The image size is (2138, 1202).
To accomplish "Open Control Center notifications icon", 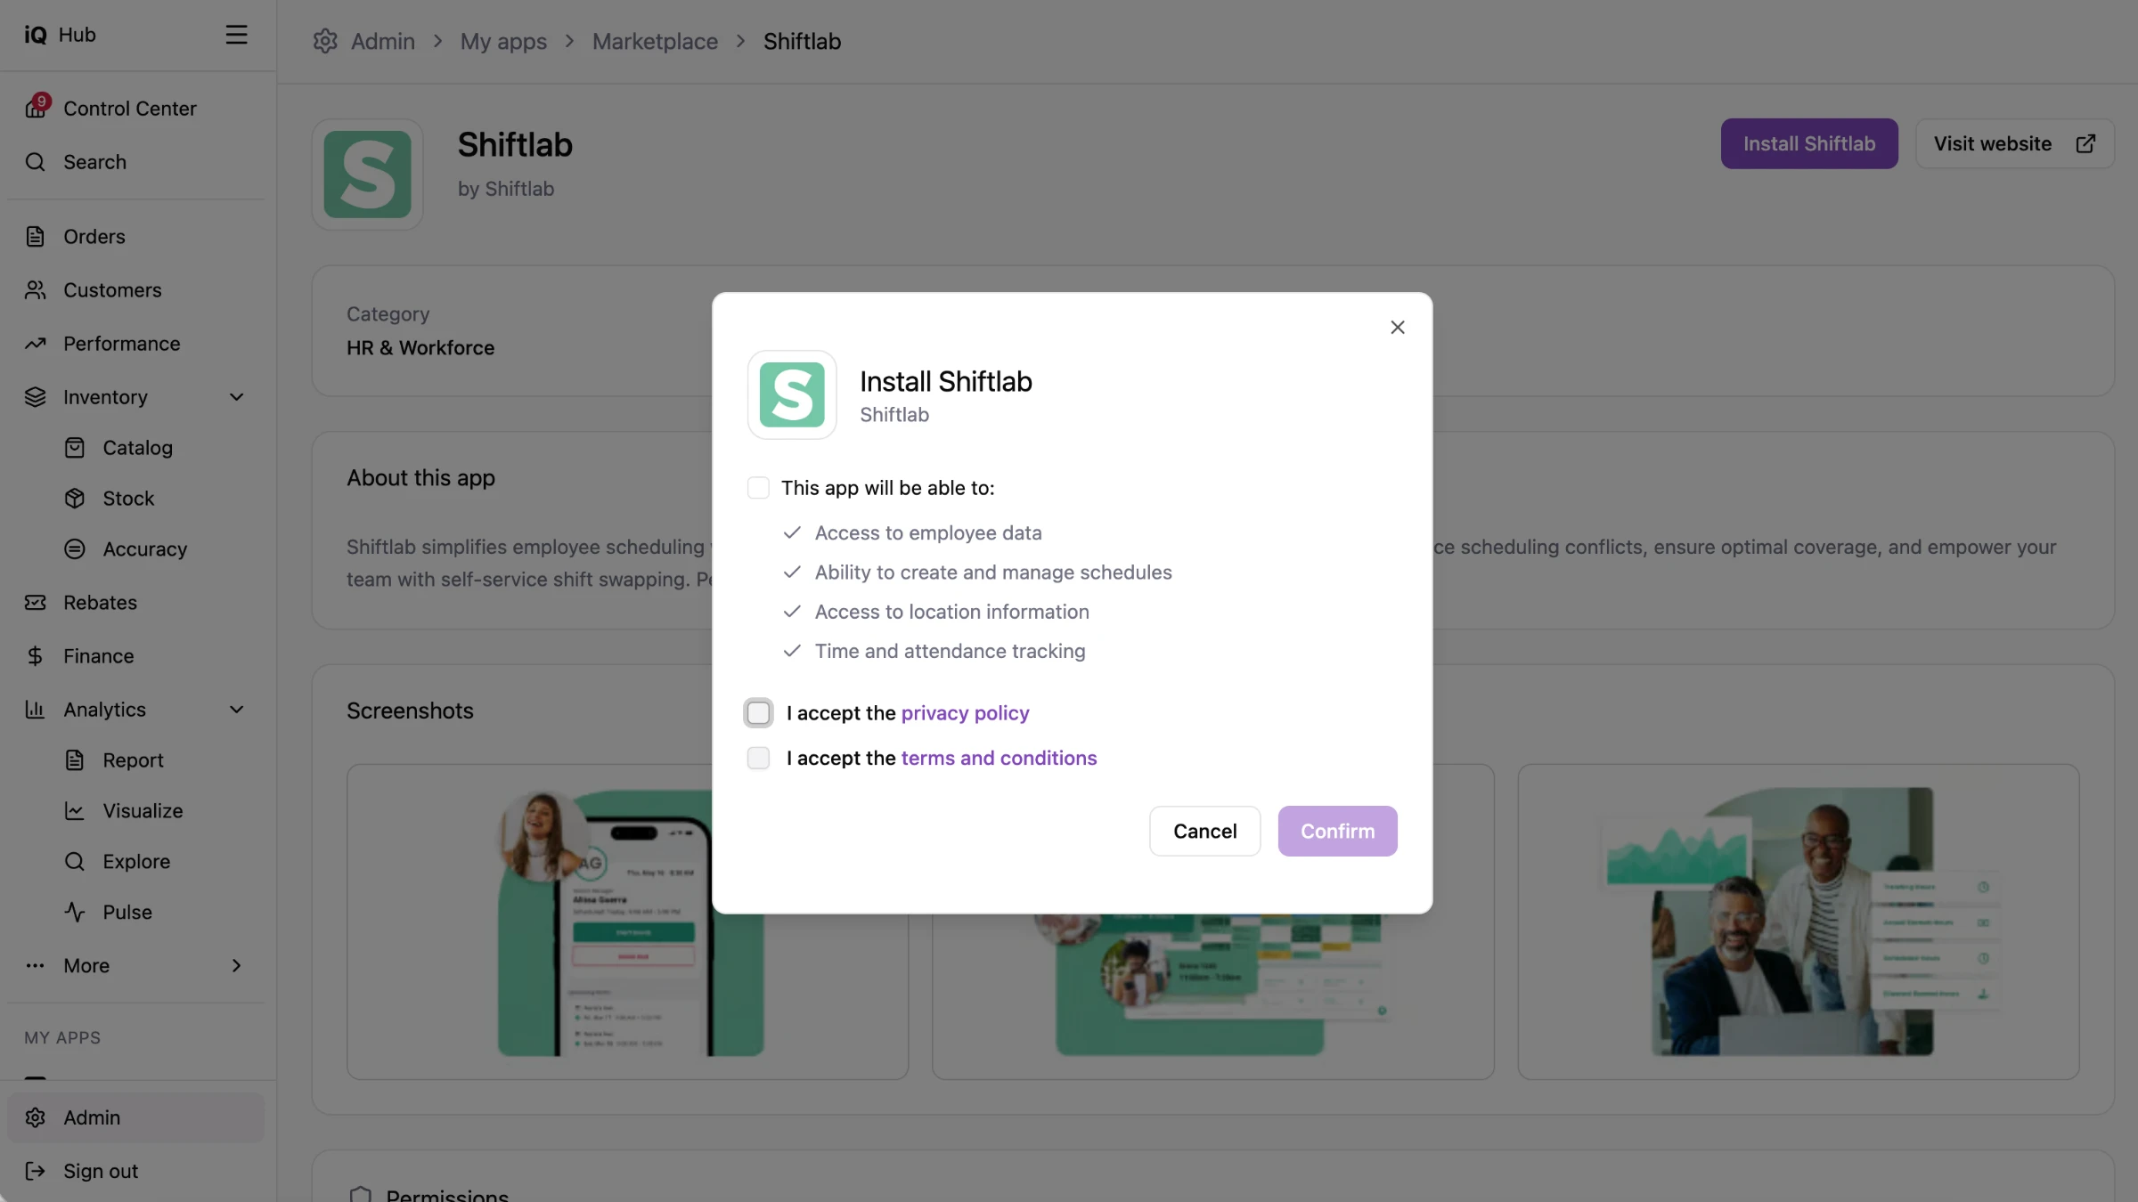I will pyautogui.click(x=36, y=108).
